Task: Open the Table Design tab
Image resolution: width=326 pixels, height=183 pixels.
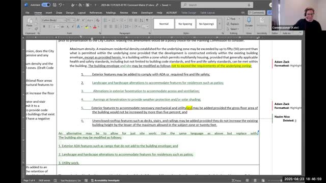Action: pos(188,13)
